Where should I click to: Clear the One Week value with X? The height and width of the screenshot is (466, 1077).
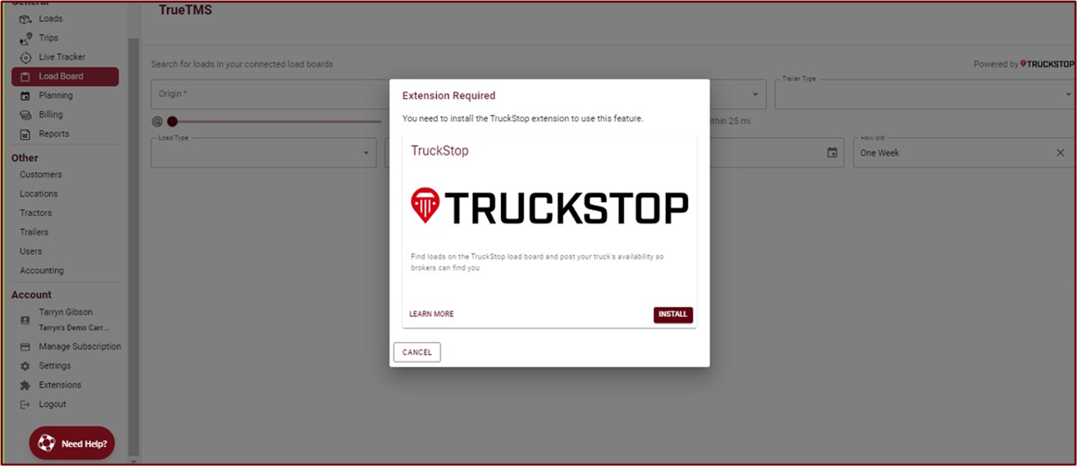(x=1061, y=153)
